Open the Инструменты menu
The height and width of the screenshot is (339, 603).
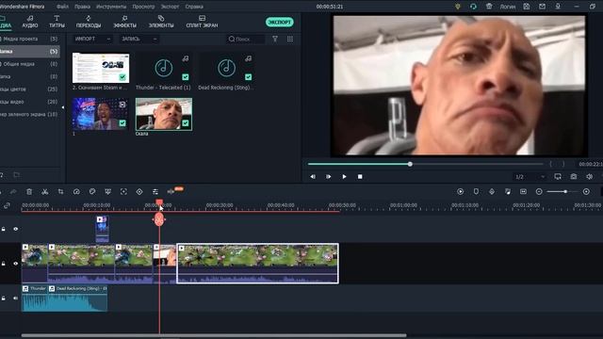(111, 7)
